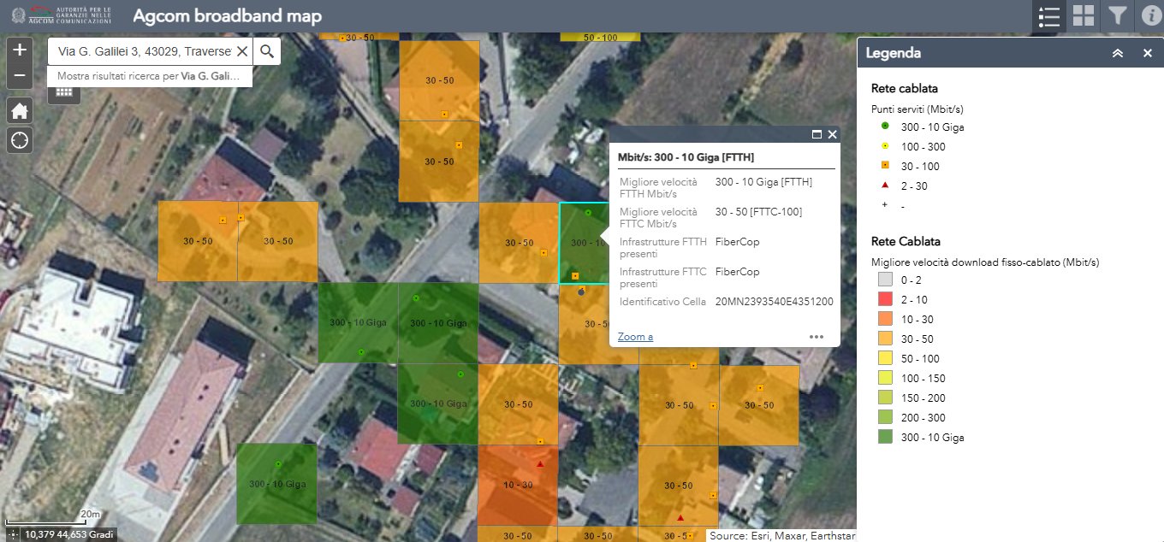Image resolution: width=1164 pixels, height=542 pixels.
Task: Zoom in on the map
Action: (x=20, y=50)
